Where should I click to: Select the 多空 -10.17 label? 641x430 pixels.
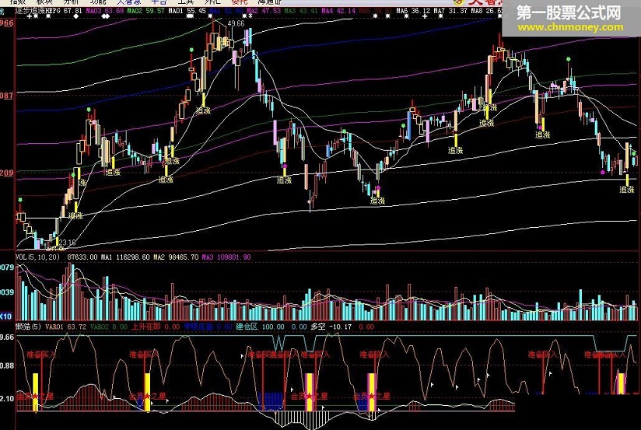(x=331, y=327)
